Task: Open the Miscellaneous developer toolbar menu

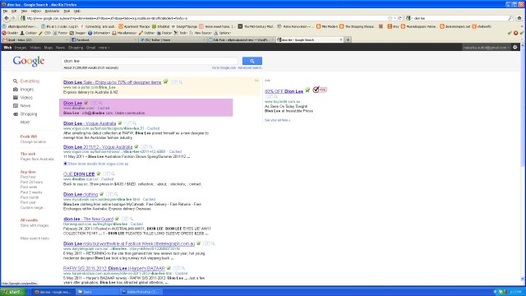Action: (124, 33)
